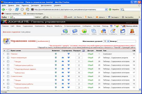Toggle published icon for Главная row

coord(56,54)
